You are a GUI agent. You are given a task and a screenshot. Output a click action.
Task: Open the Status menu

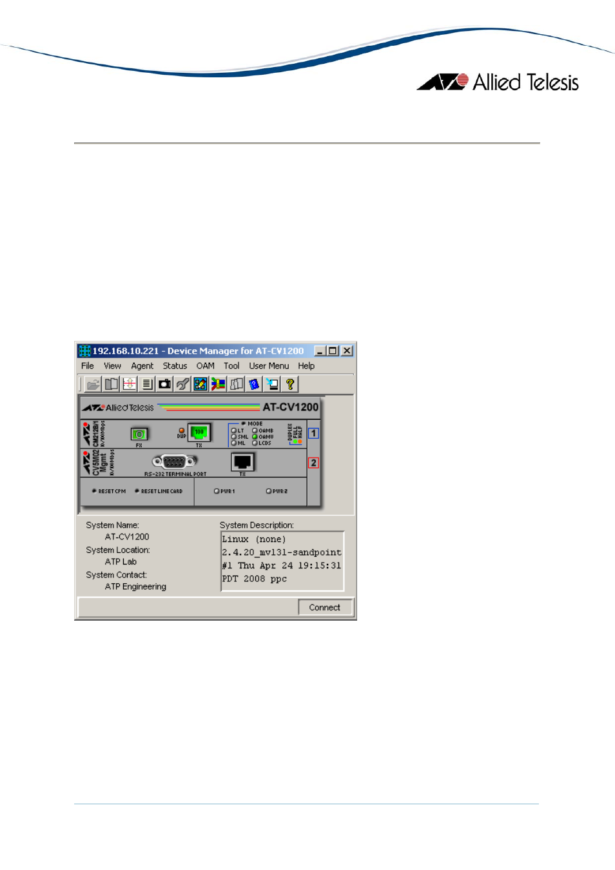[175, 366]
